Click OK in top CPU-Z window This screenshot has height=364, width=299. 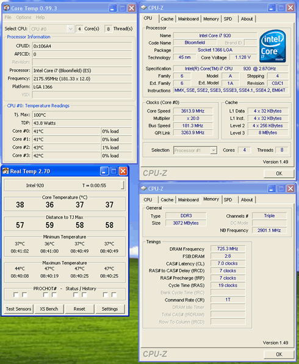(279, 173)
